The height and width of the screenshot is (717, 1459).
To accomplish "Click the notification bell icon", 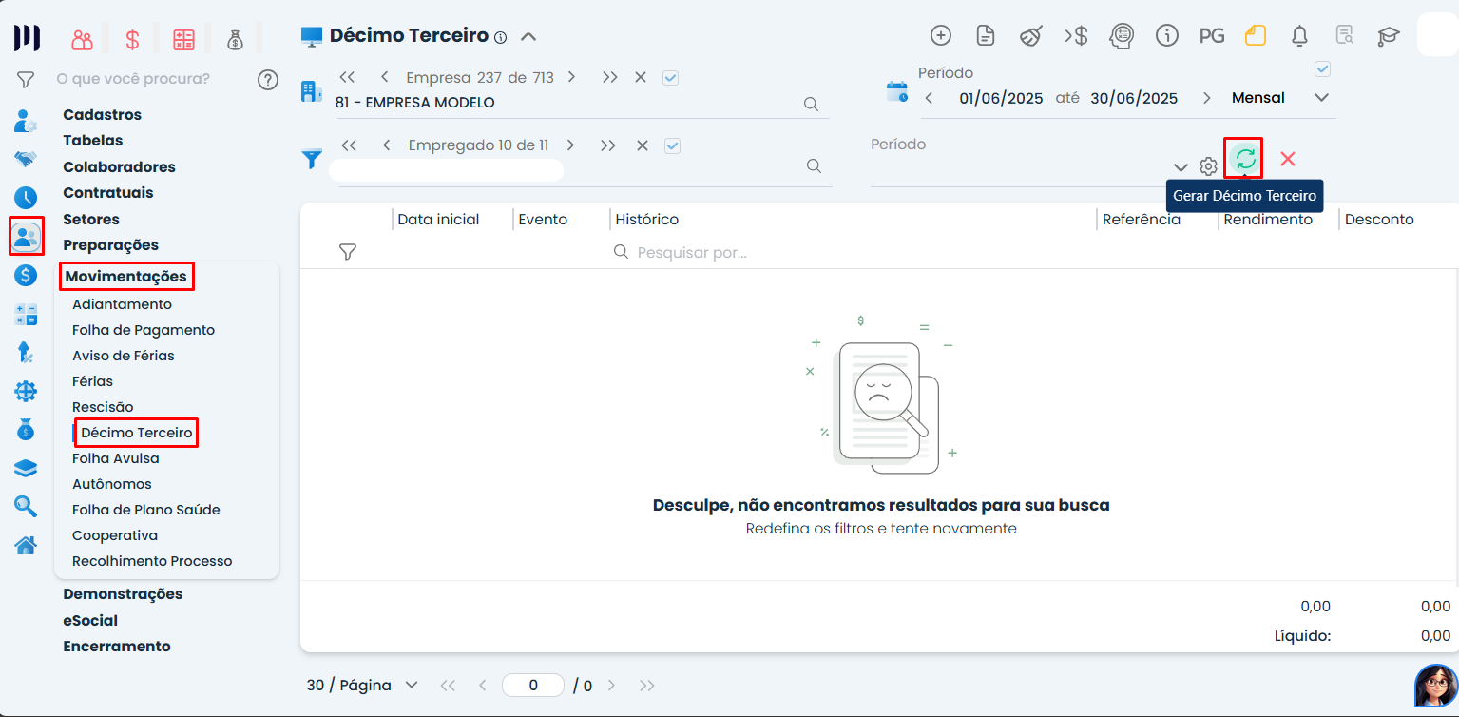I will 1299,36.
